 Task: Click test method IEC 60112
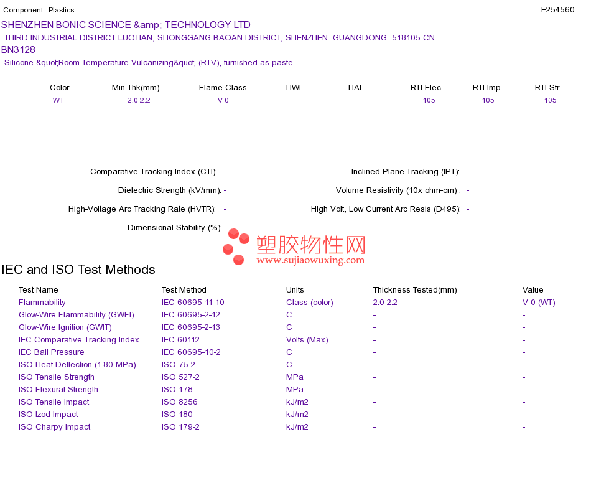tap(180, 339)
